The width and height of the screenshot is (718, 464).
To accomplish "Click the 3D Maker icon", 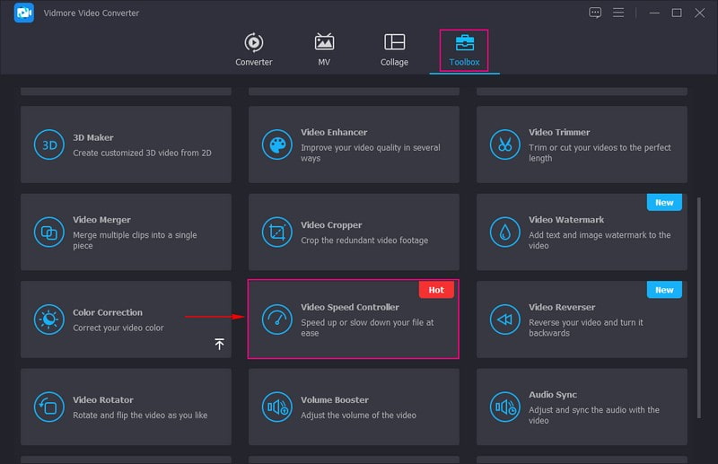I will [49, 144].
